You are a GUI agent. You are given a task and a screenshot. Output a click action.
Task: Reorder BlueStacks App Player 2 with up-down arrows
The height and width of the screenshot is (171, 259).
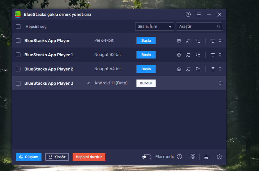click(x=220, y=69)
